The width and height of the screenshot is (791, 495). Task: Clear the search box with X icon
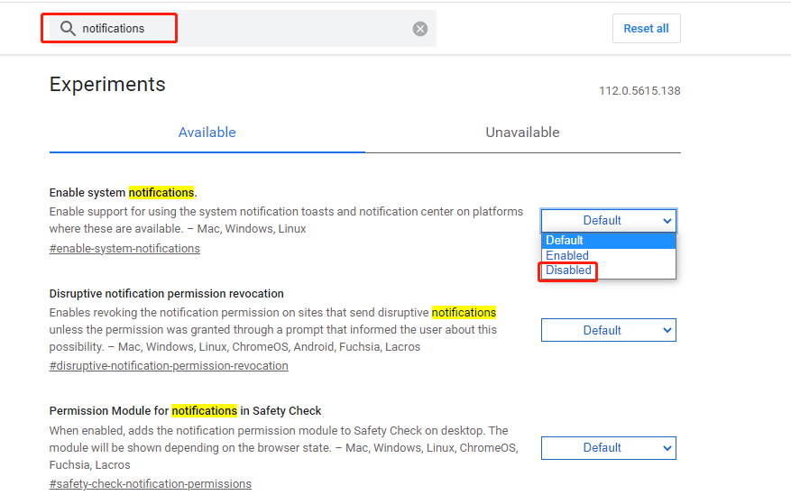click(x=420, y=29)
